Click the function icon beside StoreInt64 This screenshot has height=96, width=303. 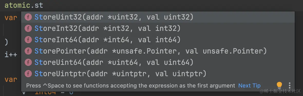pos(28,40)
